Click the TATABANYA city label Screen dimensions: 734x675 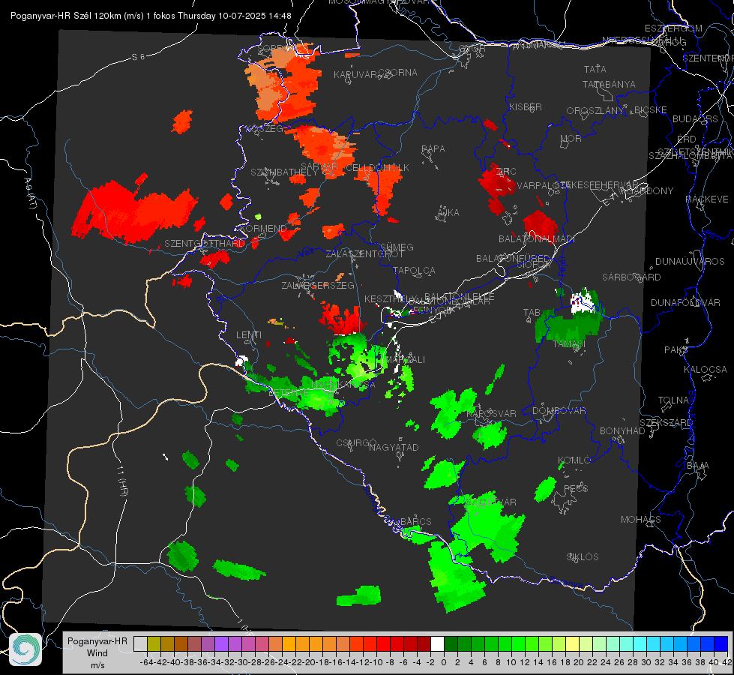click(609, 84)
